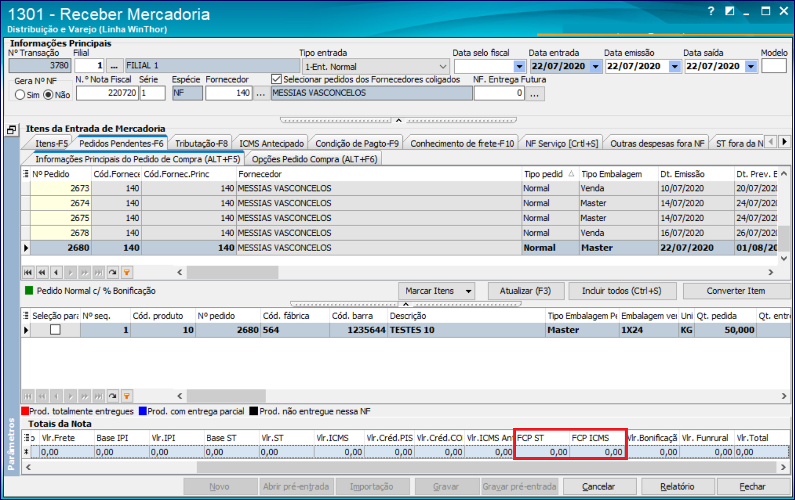Screen dimensions: 795x500
Task: Click next page icon in items grid navigator
Action: (84, 396)
